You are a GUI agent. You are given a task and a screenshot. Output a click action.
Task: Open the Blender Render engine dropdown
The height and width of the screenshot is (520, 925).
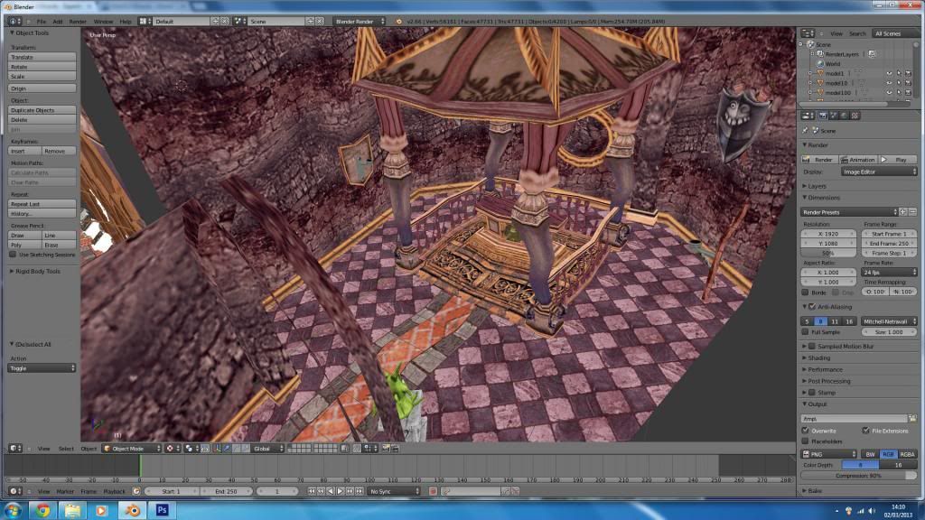point(360,22)
